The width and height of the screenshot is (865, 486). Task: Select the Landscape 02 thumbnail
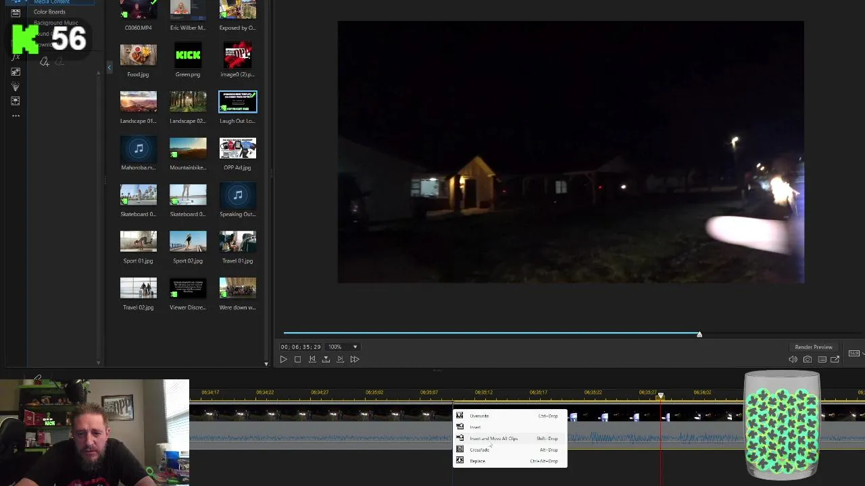(x=188, y=102)
